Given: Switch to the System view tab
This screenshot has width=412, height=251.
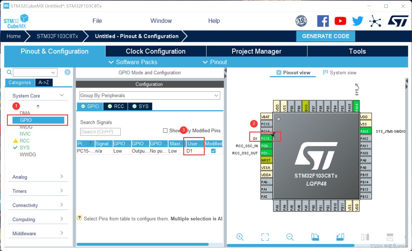Looking at the screenshot, I should point(340,73).
